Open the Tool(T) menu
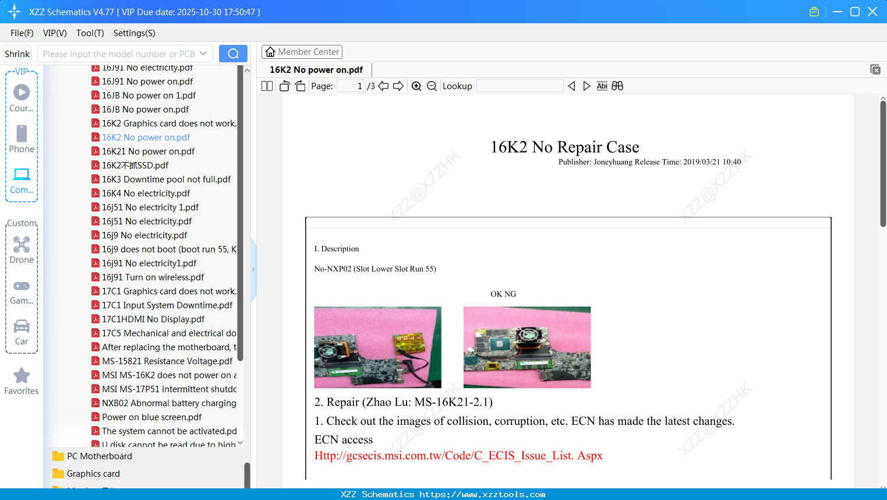The width and height of the screenshot is (887, 500). coord(90,33)
